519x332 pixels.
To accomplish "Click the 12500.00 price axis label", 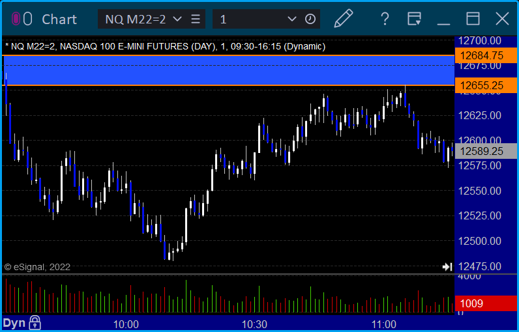I will point(479,241).
